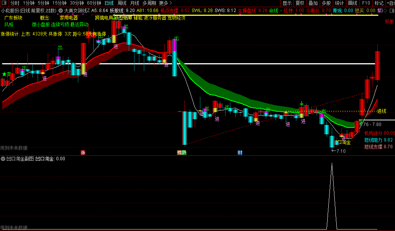Click the 跨境电商 concept label
The image size is (395, 231).
[104, 18]
